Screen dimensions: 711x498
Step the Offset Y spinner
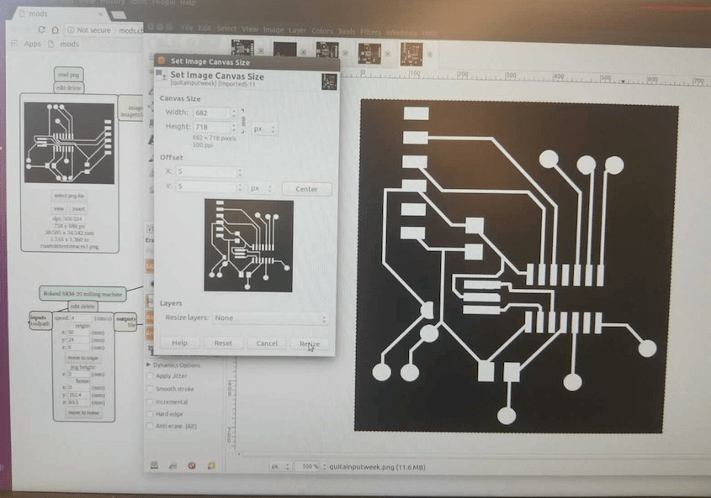tap(240, 186)
